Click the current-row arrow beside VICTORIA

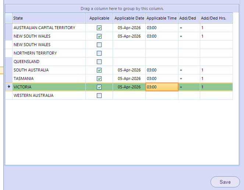click(8, 87)
